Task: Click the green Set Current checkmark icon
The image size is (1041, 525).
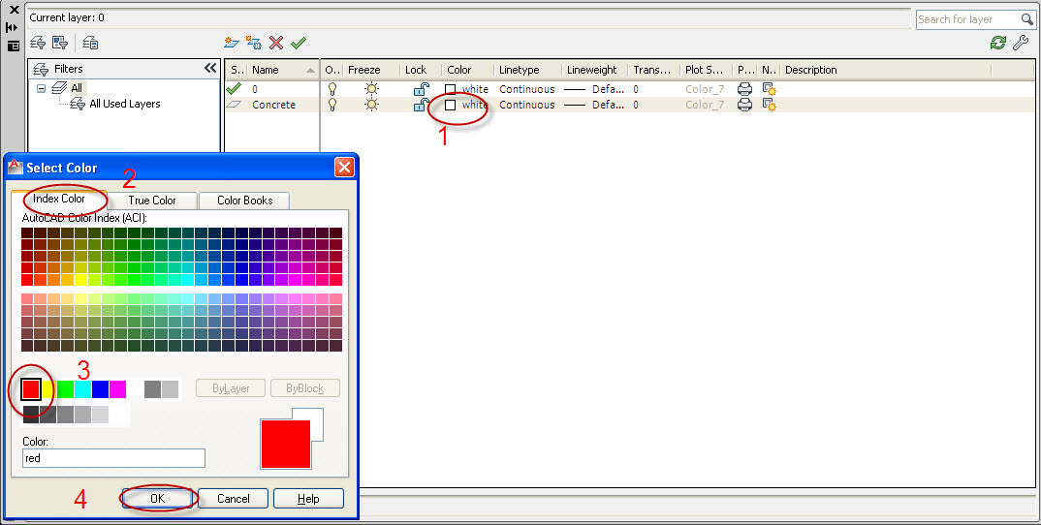Action: [299, 44]
